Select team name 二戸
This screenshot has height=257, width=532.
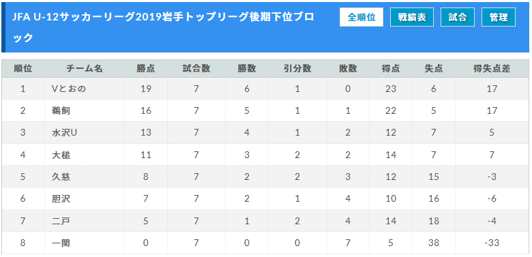[61, 221]
